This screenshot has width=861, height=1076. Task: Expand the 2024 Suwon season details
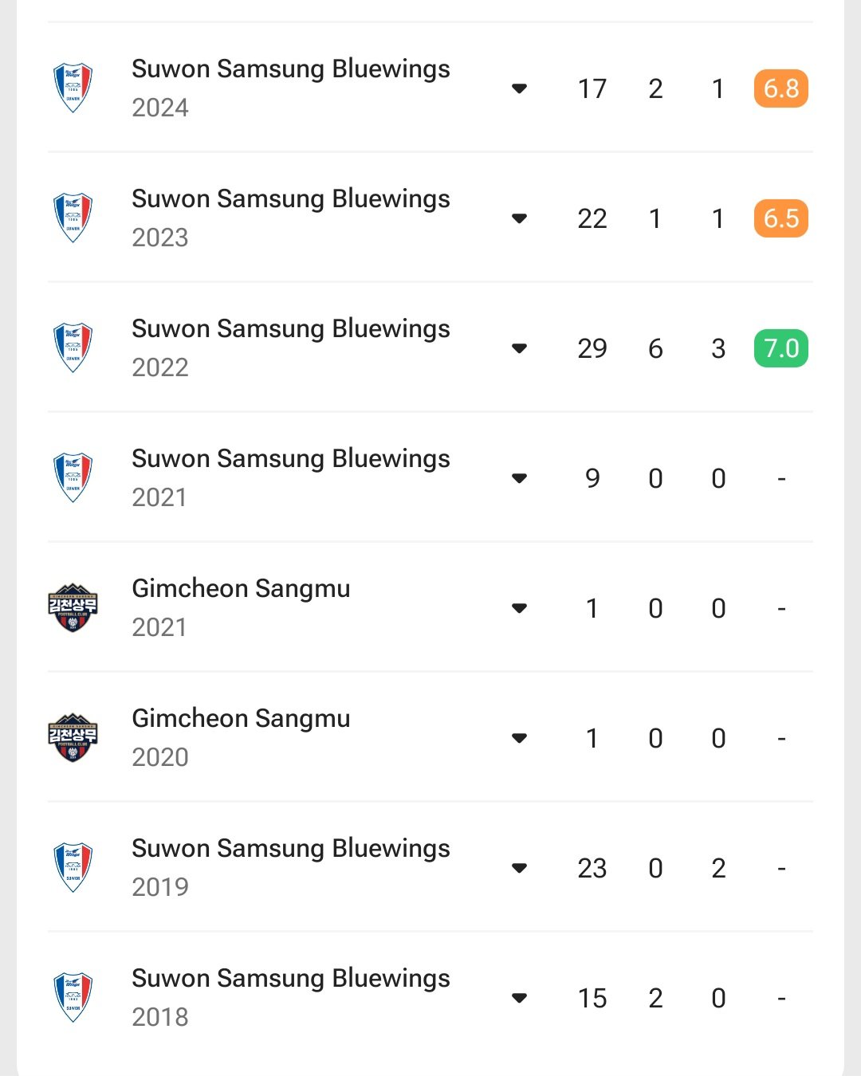pyautogui.click(x=520, y=88)
